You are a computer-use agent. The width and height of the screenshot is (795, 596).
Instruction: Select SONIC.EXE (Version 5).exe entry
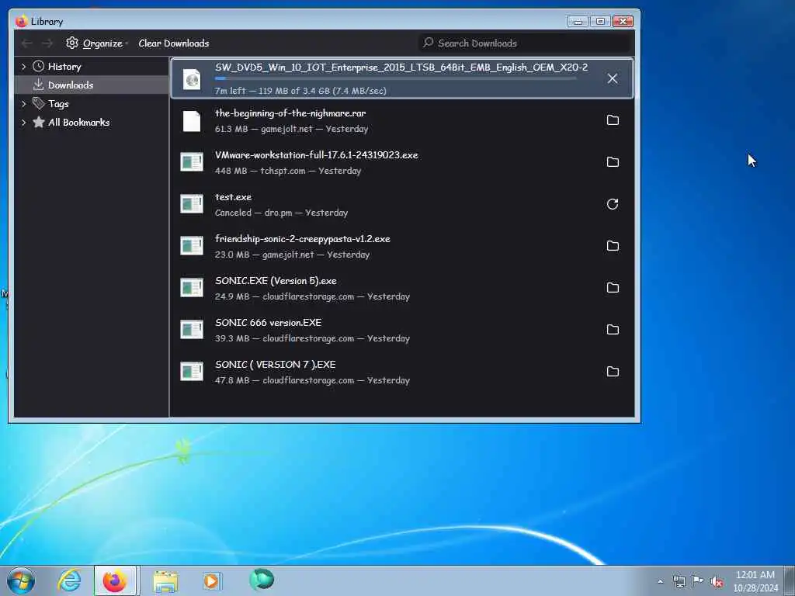click(x=402, y=288)
